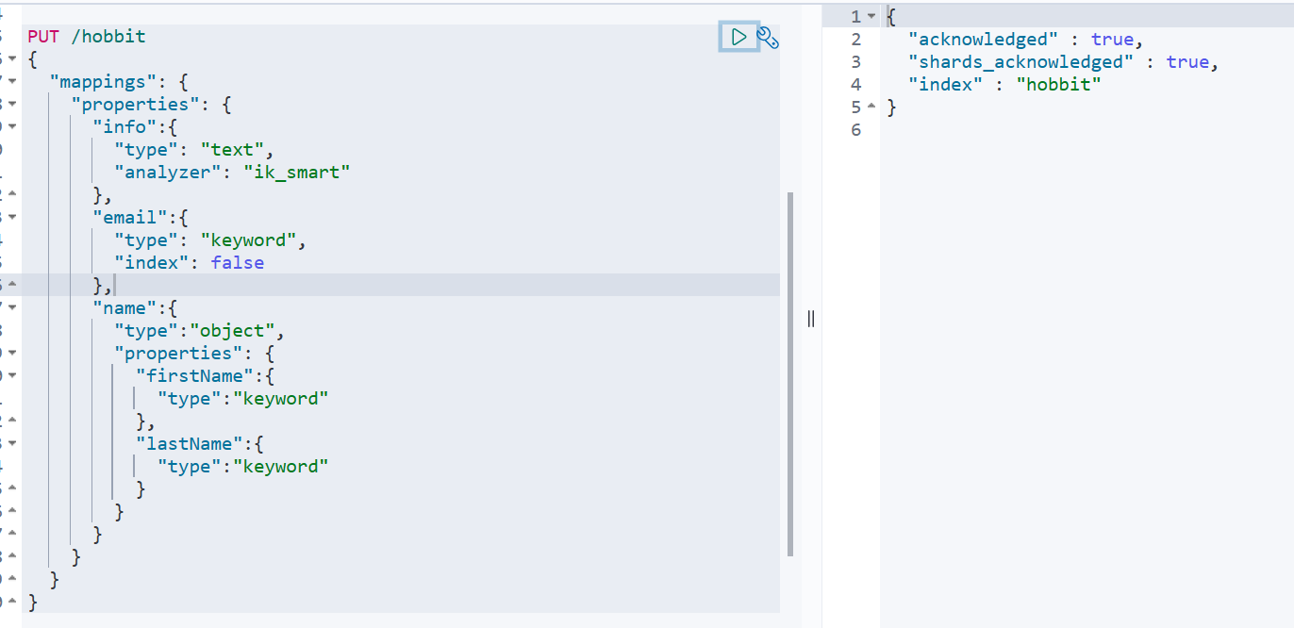Screen dimensions: 1294x628
Task: Click response line number 6
Action: coord(855,130)
